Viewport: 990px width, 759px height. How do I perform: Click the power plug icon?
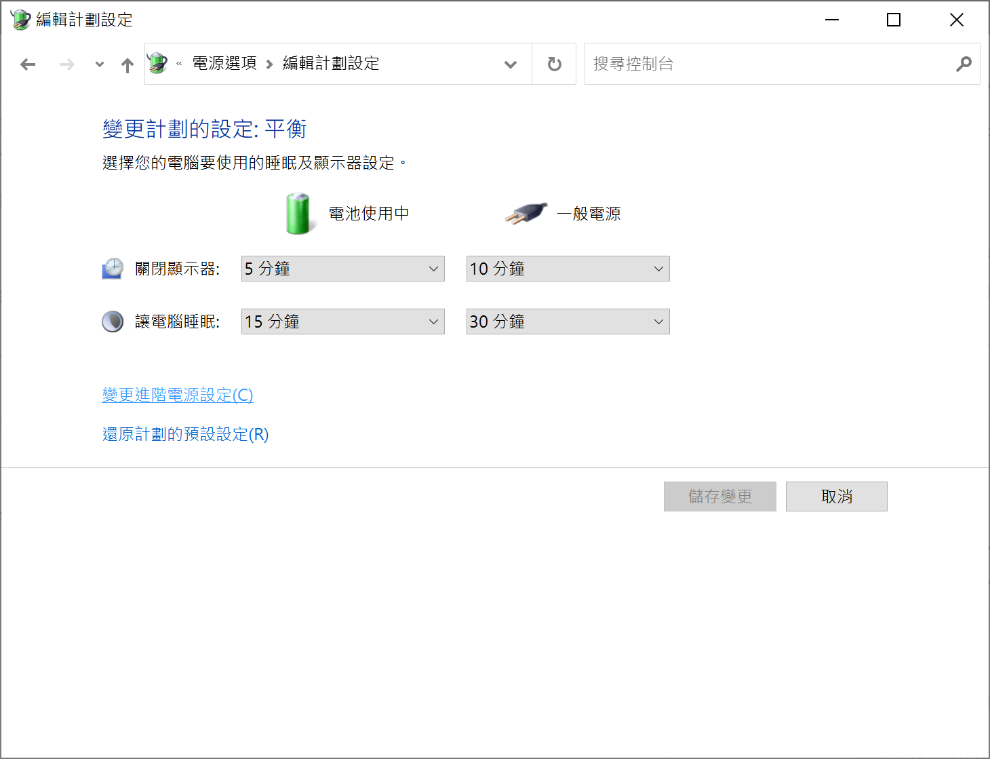point(526,214)
